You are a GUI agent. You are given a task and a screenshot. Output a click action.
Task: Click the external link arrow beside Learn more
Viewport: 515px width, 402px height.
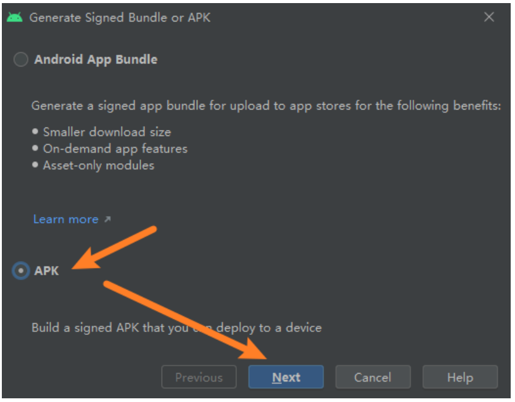tap(107, 219)
